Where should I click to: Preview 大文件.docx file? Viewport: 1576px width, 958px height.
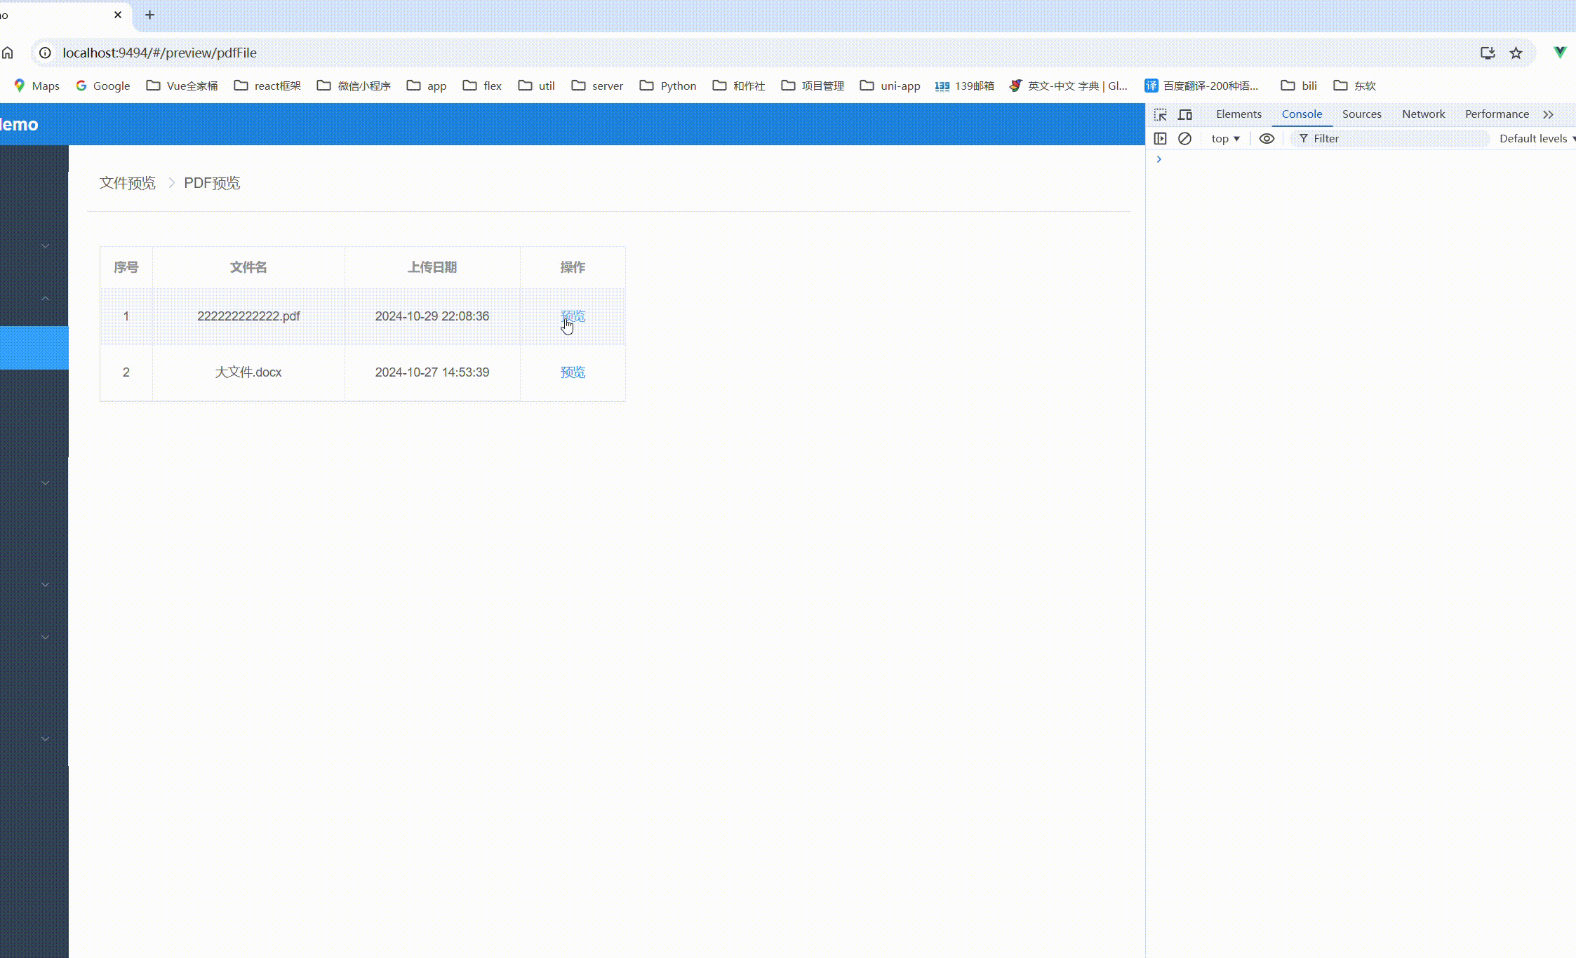[574, 372]
